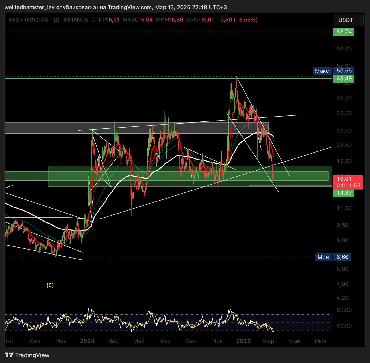
Task: Click the МИН 15,80 low value
Action: click(169, 20)
